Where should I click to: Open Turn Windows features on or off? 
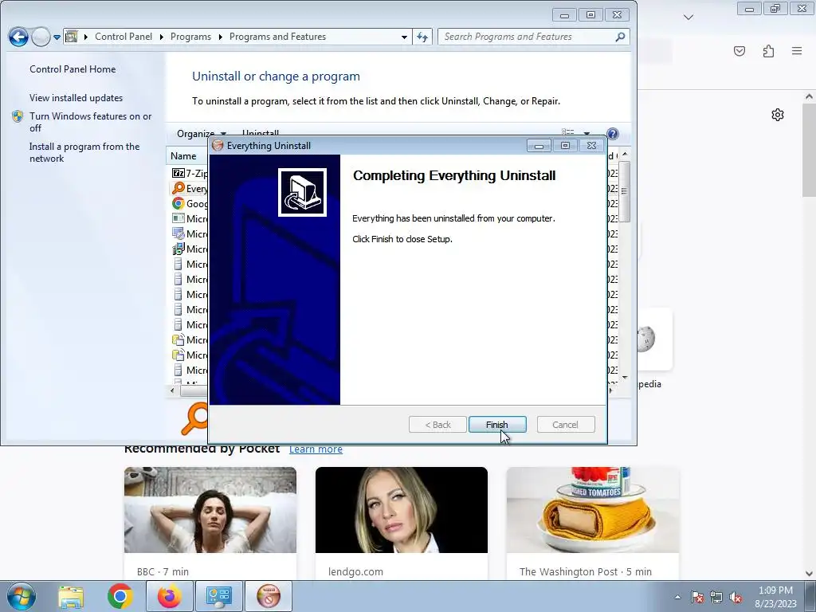91,122
